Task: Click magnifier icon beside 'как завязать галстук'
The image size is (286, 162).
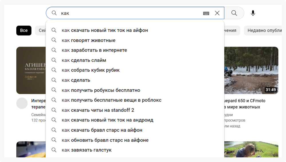Action: pos(54,150)
